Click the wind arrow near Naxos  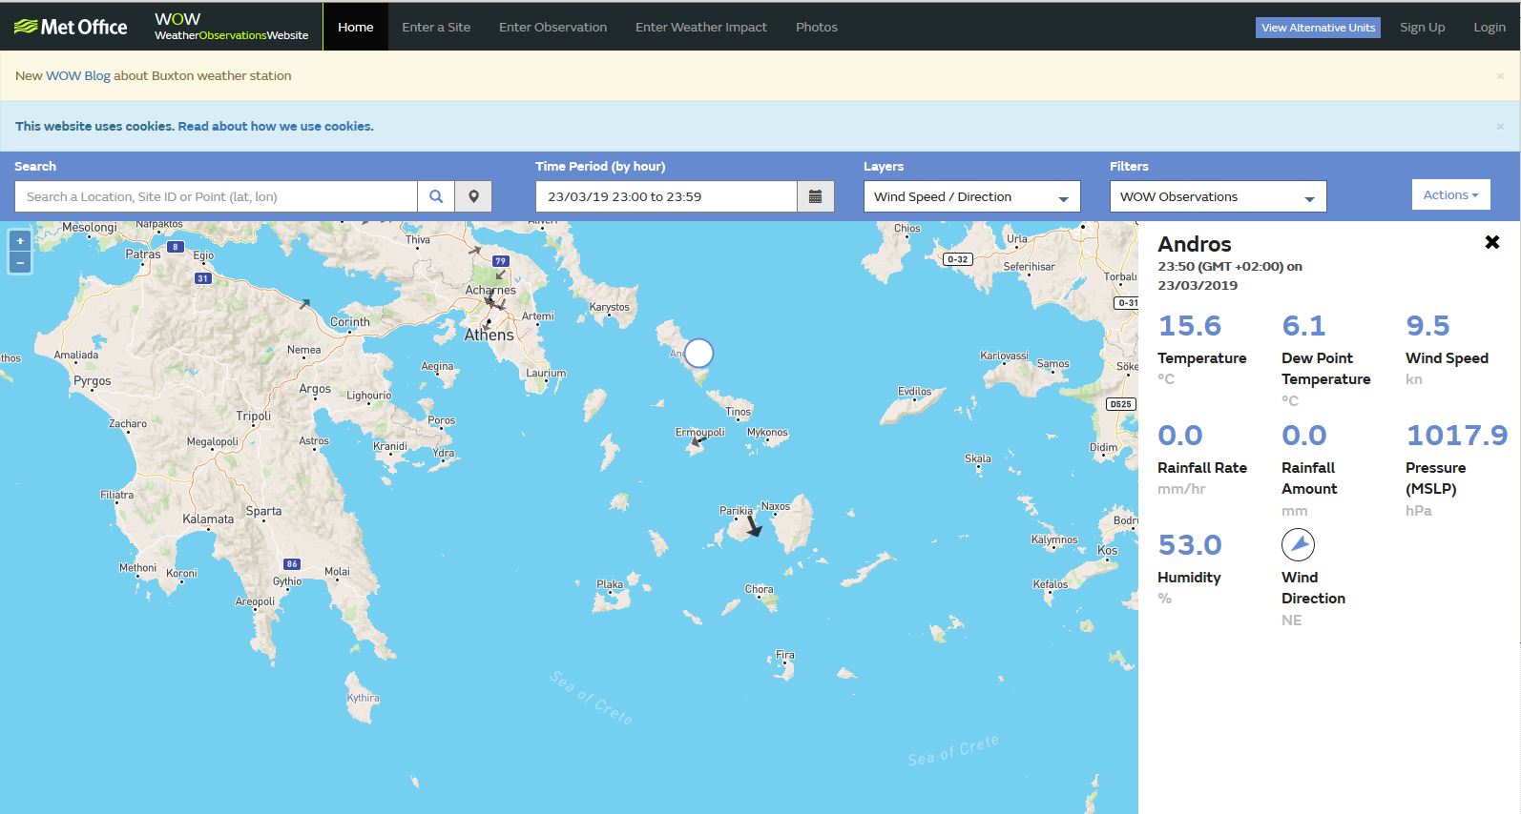click(754, 526)
